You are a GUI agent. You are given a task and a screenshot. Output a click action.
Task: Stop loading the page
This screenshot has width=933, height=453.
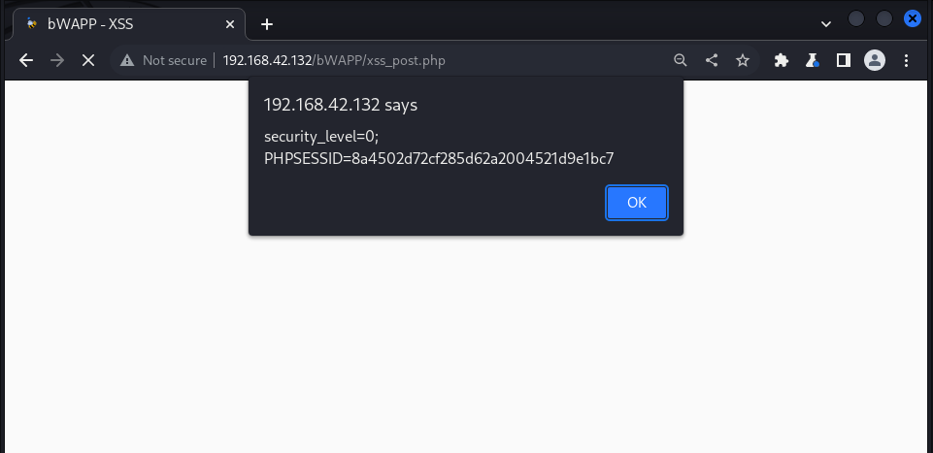point(87,60)
